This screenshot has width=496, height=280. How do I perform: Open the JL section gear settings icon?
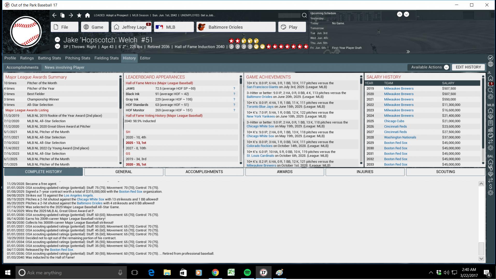point(491,97)
